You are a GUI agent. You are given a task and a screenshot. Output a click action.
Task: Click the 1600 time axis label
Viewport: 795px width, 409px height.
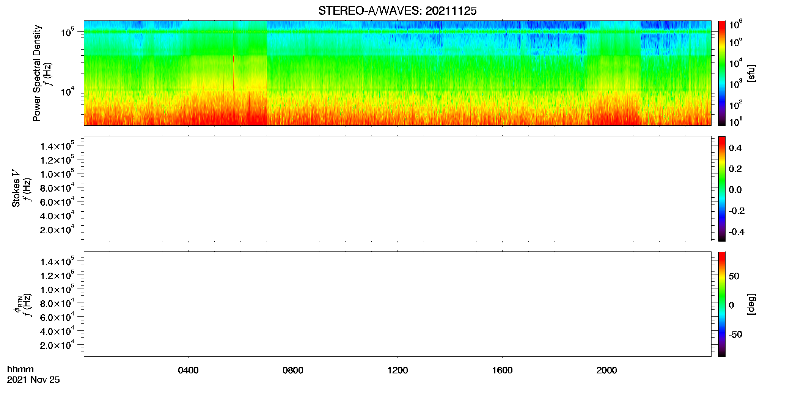click(502, 370)
